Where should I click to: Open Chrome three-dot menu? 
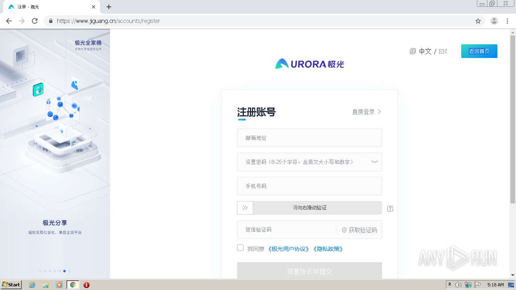click(x=508, y=21)
